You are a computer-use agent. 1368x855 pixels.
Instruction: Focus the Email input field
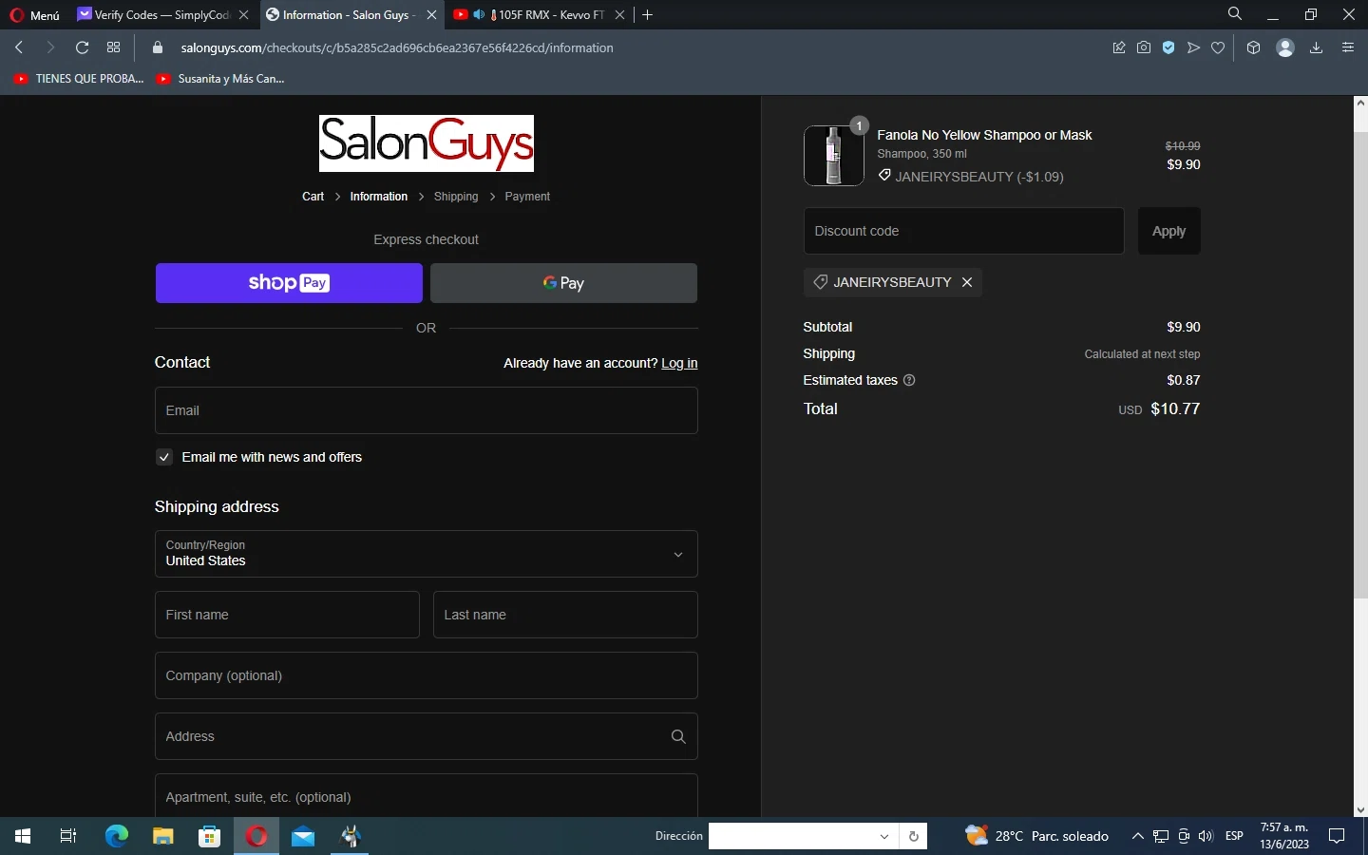[x=427, y=410]
